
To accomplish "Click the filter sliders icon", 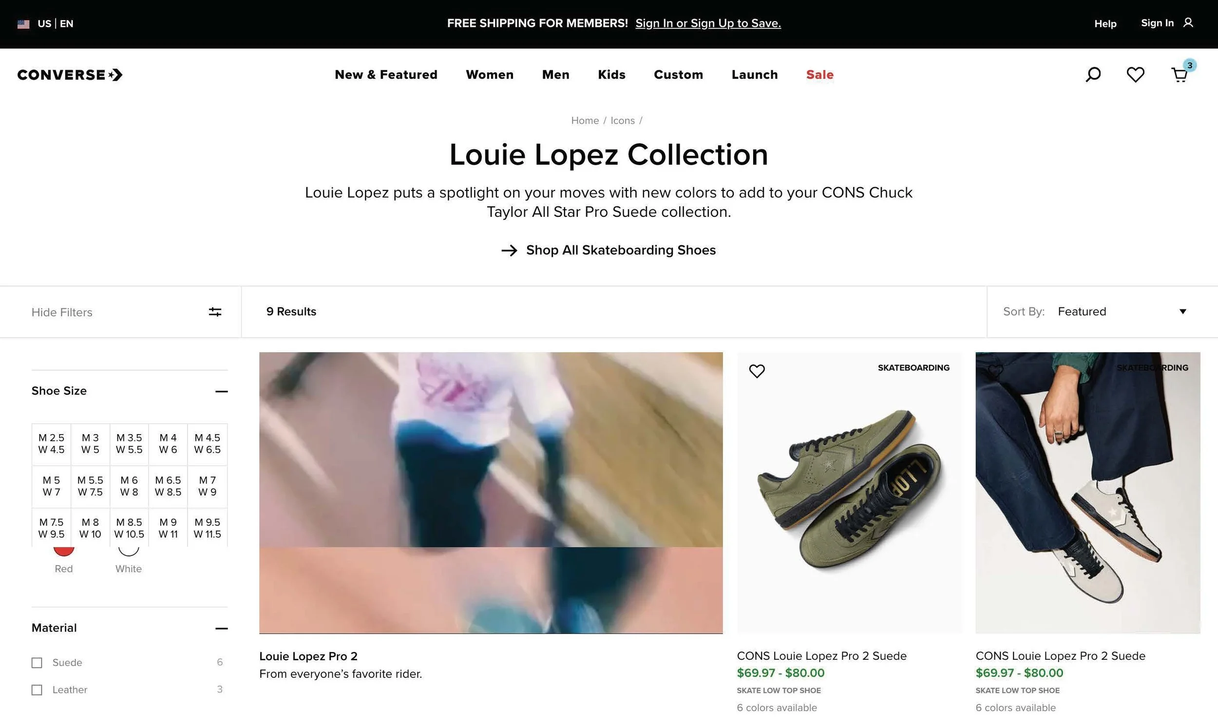I will (215, 312).
